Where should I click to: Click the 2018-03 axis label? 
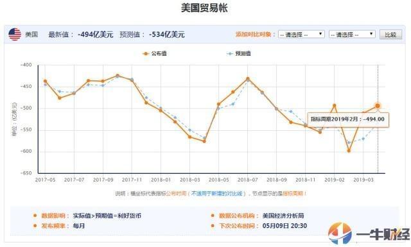[x=190, y=180]
